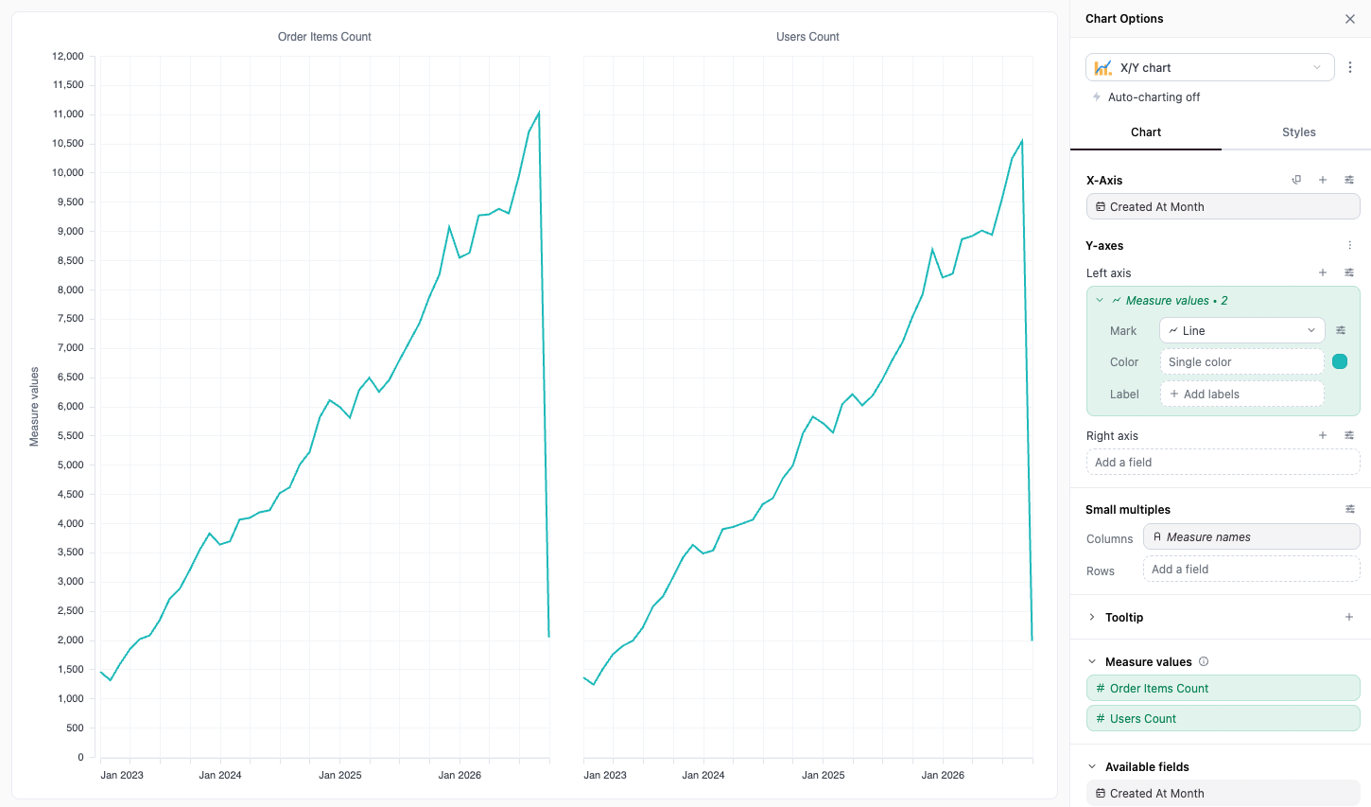Viewport: 1371px width, 807px height.
Task: Click Jan 2026 label on Users Count chart
Action: pos(943,775)
